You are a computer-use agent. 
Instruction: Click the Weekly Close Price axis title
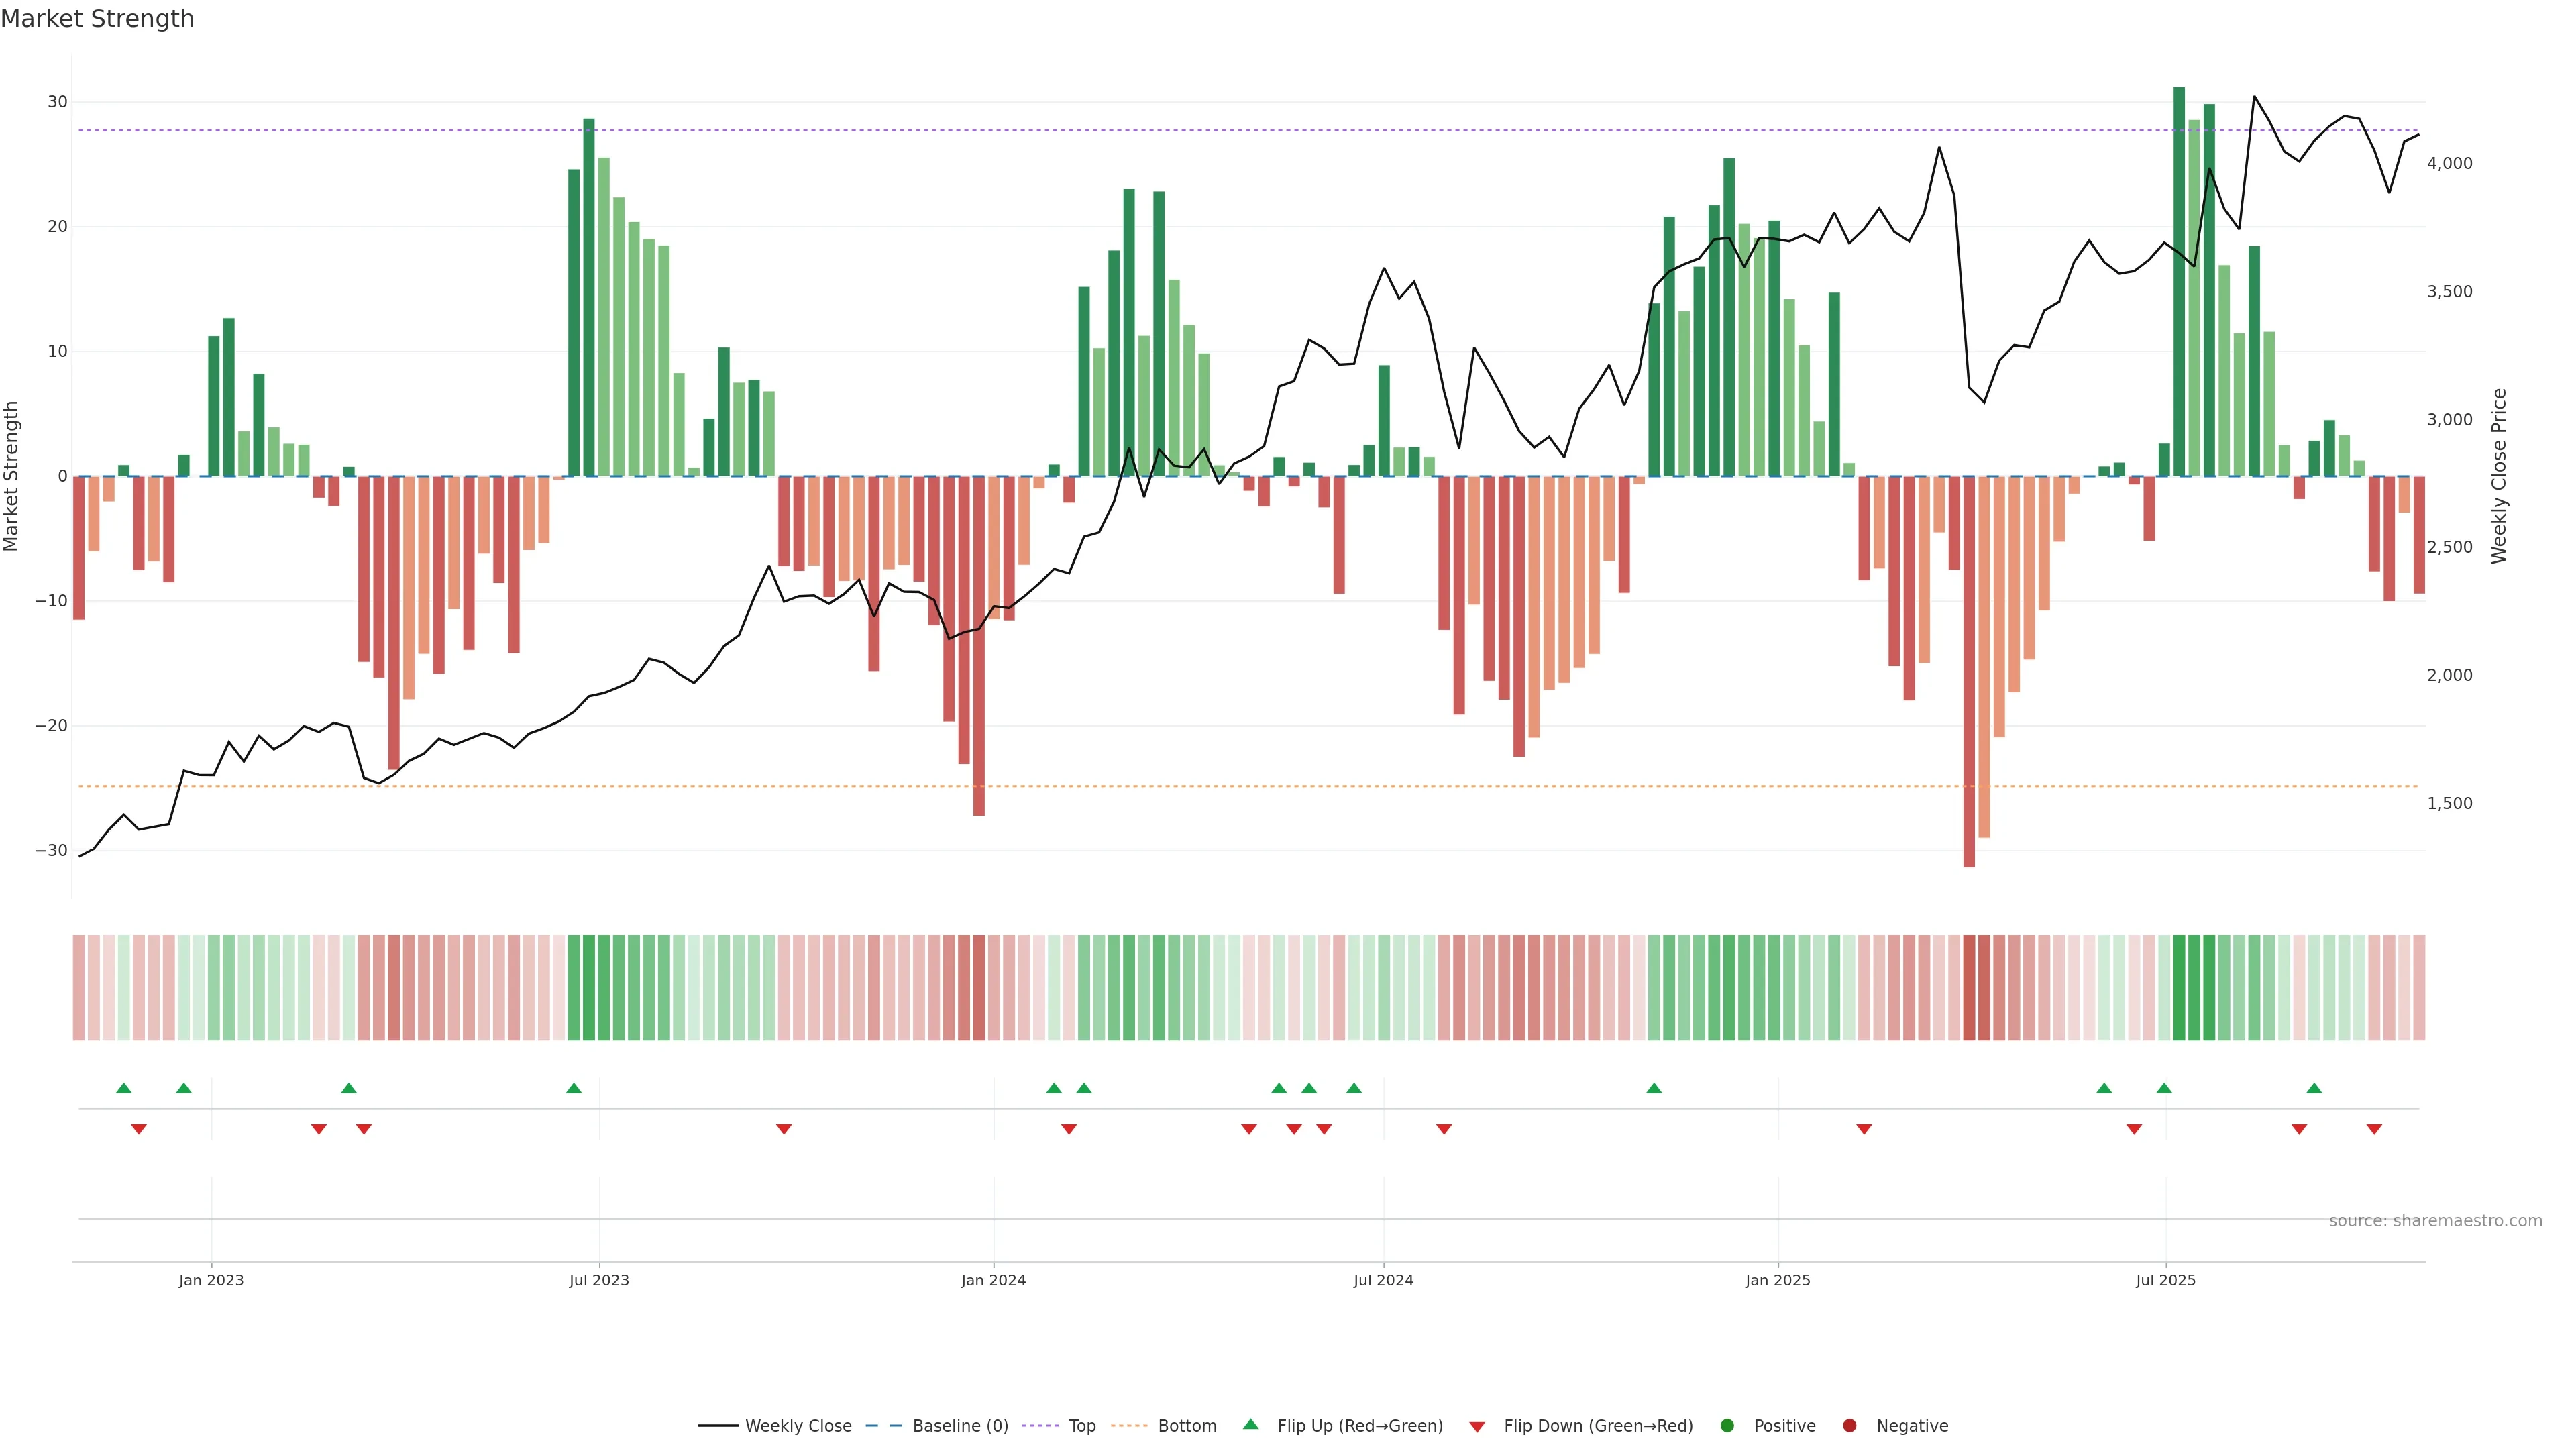pos(2499,476)
